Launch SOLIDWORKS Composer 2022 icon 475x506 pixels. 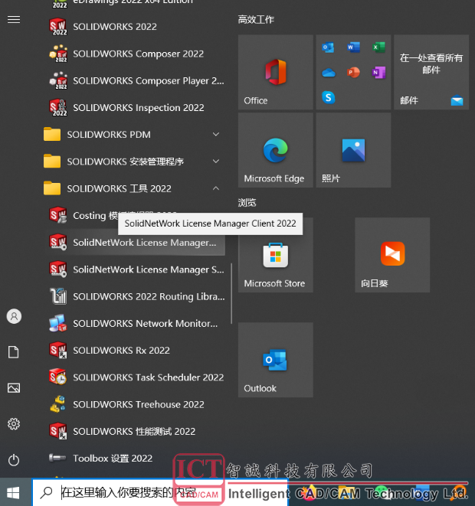[x=58, y=54]
